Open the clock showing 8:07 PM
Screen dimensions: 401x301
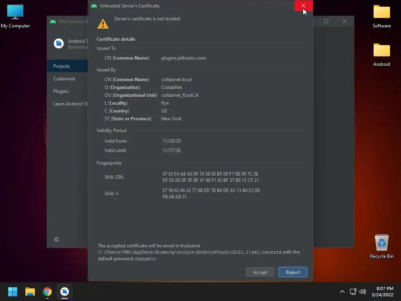pos(382,292)
